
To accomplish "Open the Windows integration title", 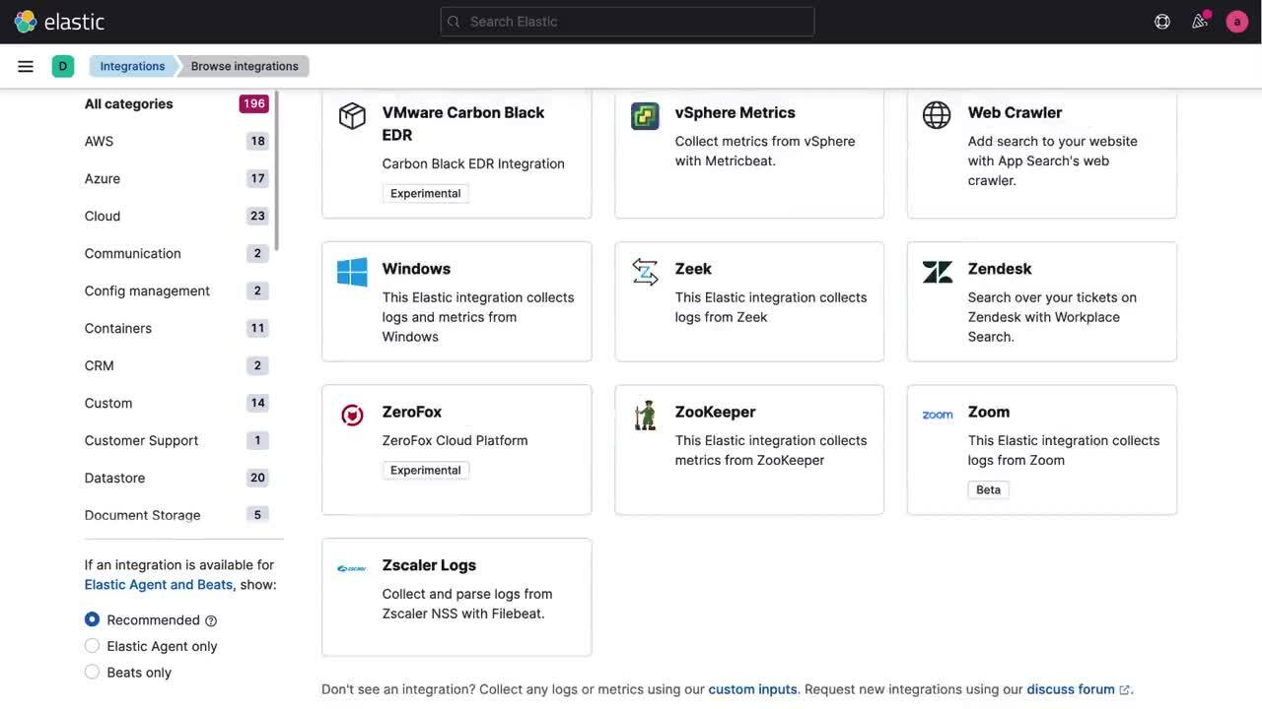I will click(416, 269).
